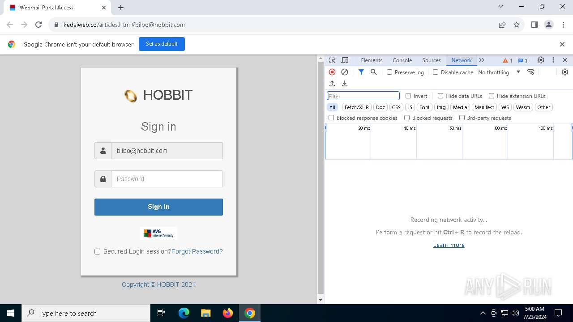The width and height of the screenshot is (573, 322).
Task: Filter requests by JS type
Action: (x=410, y=107)
